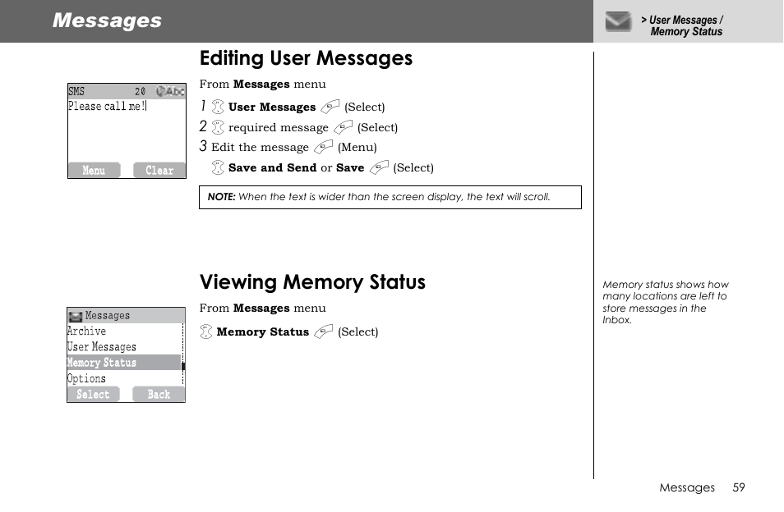Click 'SMS' label on phone screen title
784x512 pixels.
tap(76, 91)
